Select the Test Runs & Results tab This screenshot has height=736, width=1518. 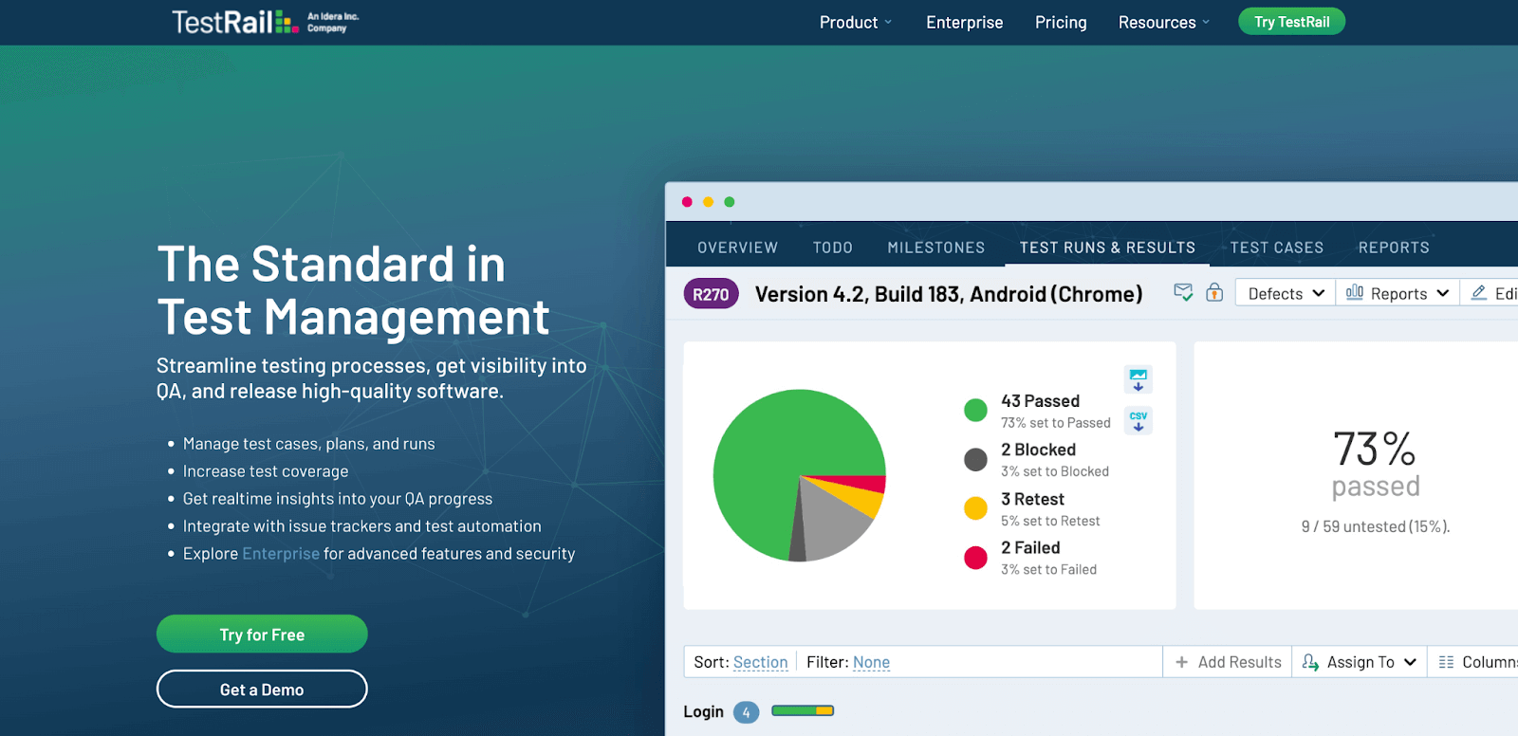(1107, 248)
